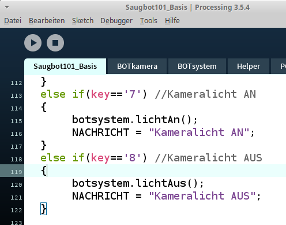This screenshot has width=286, height=225.
Task: Place cursor in botsystem.lichtAus(); line
Action: pyautogui.click(x=138, y=183)
